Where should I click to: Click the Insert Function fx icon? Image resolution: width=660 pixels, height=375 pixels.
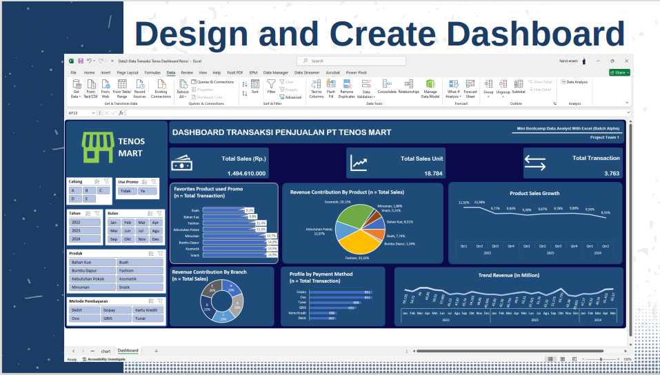pyautogui.click(x=121, y=113)
